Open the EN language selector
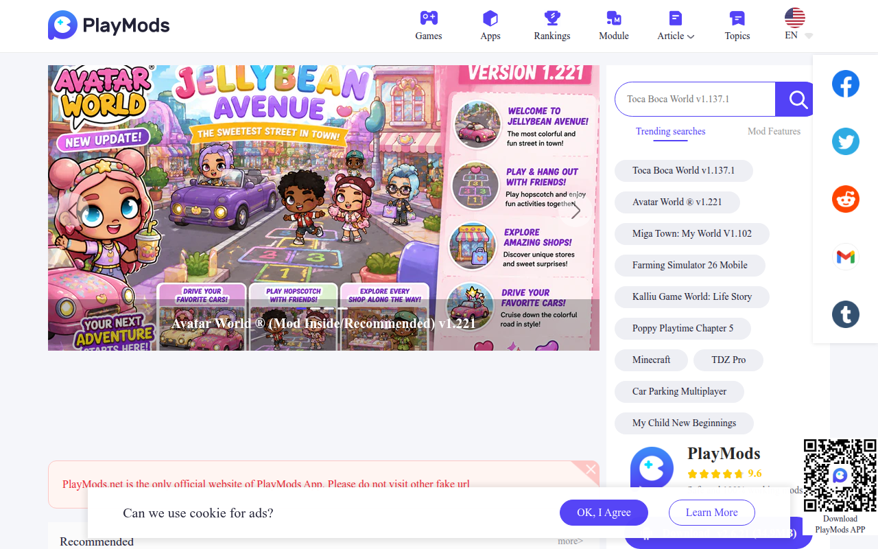Image resolution: width=878 pixels, height=549 pixels. (x=798, y=36)
